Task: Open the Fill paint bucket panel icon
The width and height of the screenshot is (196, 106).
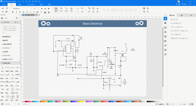Action: click(165, 19)
